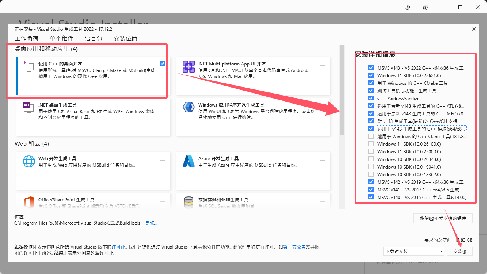Check Windows 10 SDK (10.0.18362.0)
This screenshot has width=487, height=274.
tap(371, 174)
